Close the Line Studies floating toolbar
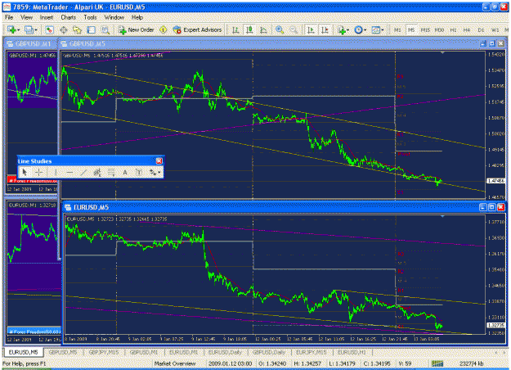 tap(159, 161)
